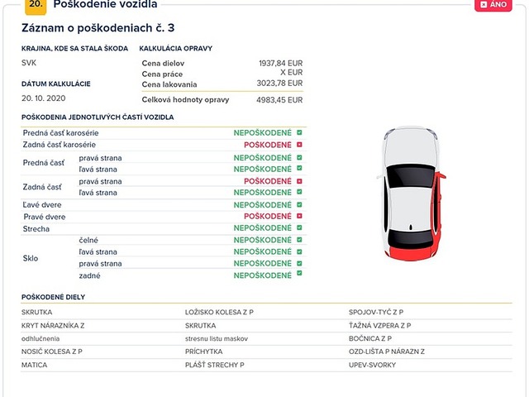529x397 pixels.
Task: Click green icon for Predná časť pravá strana
Action: [x=299, y=158]
